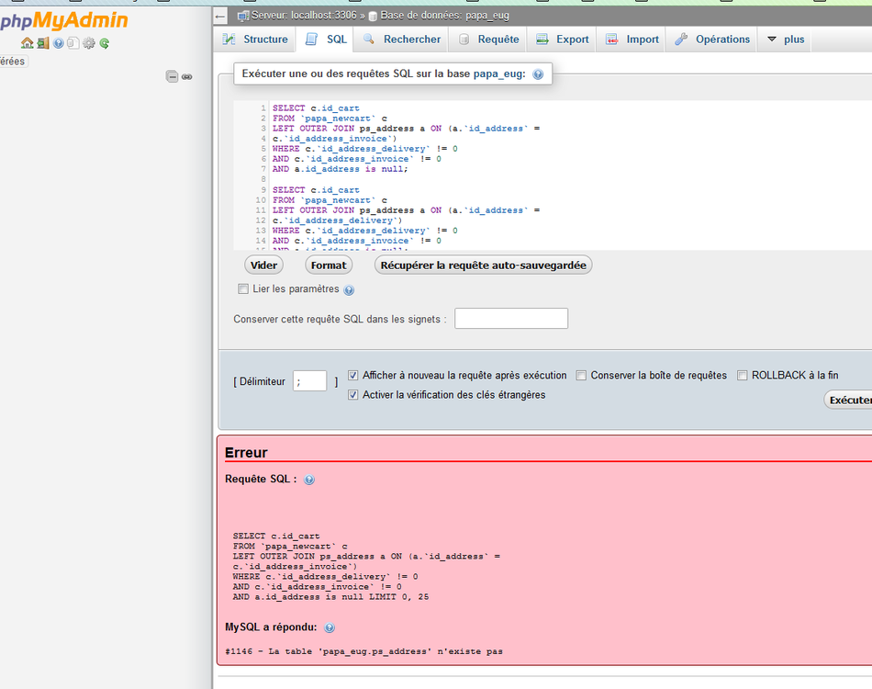Screen dimensions: 872x689
Task: Click the link chain icon in sidebar
Action: click(x=187, y=77)
